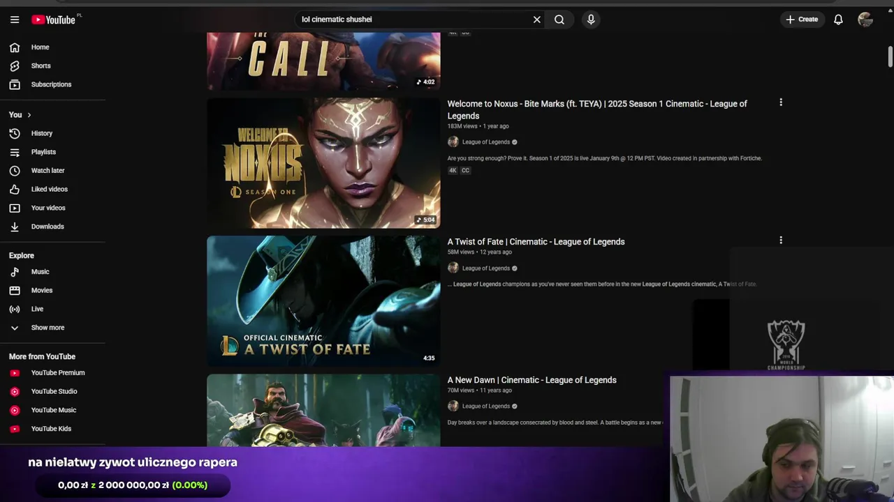The image size is (894, 502).
Task: Open The Call video thumbnail
Action: (x=323, y=61)
